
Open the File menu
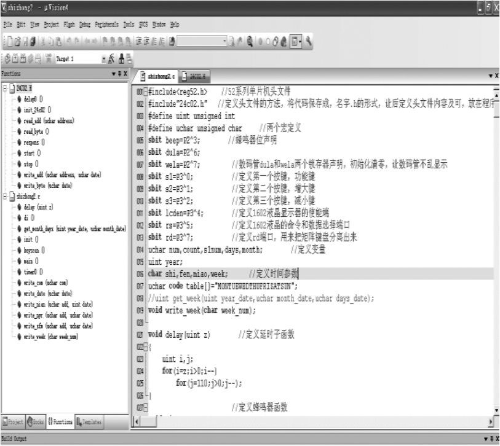pyautogui.click(x=7, y=25)
